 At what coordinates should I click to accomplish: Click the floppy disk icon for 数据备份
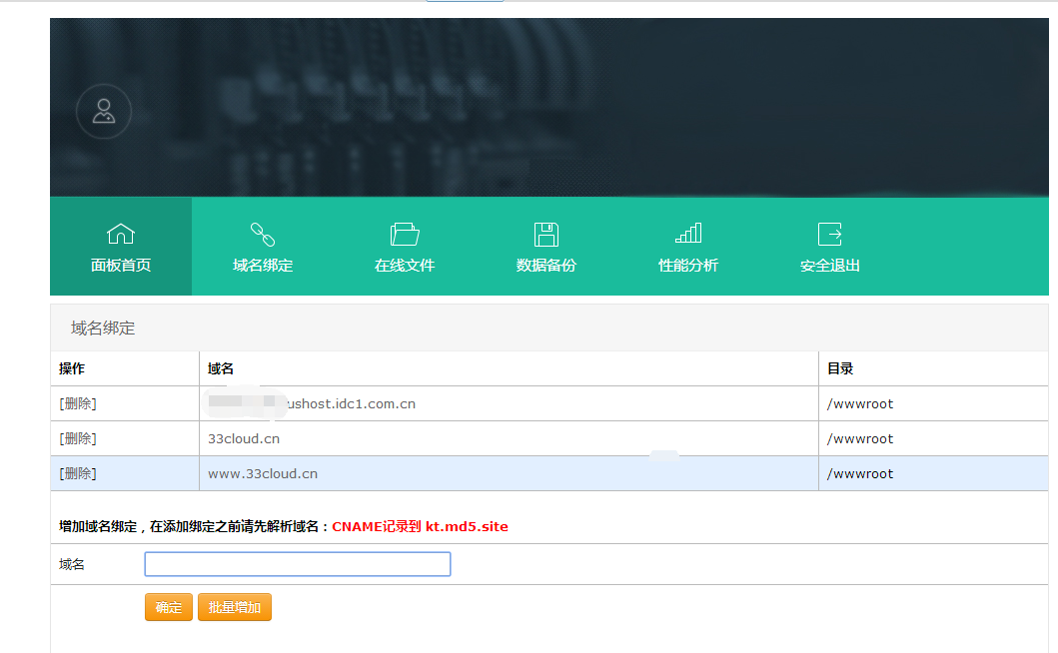coord(546,234)
